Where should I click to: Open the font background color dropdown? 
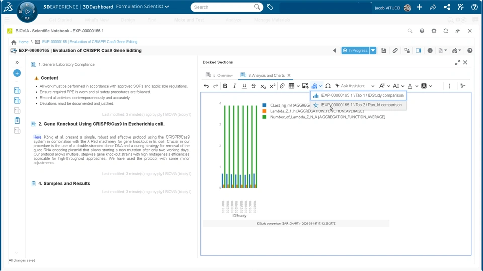427,86
